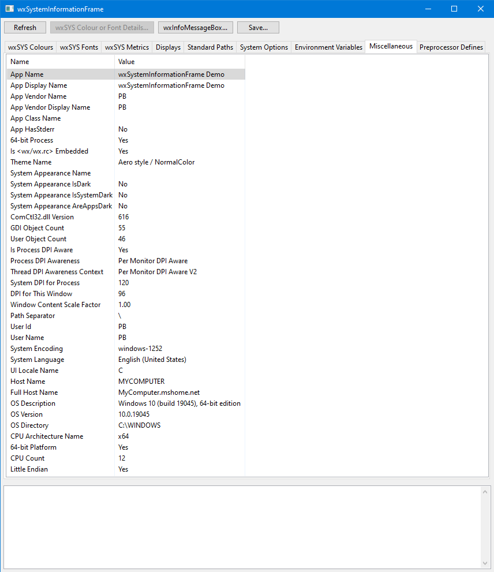Select the App Name row
This screenshot has width=494, height=572.
(126, 74)
